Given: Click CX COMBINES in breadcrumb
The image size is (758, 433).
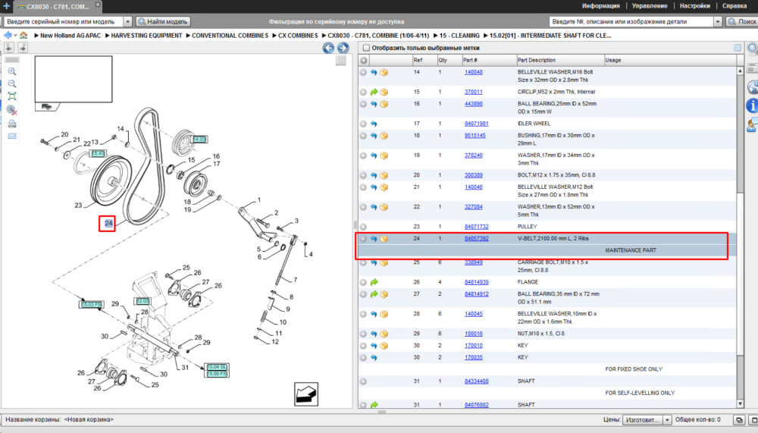Looking at the screenshot, I should (298, 36).
